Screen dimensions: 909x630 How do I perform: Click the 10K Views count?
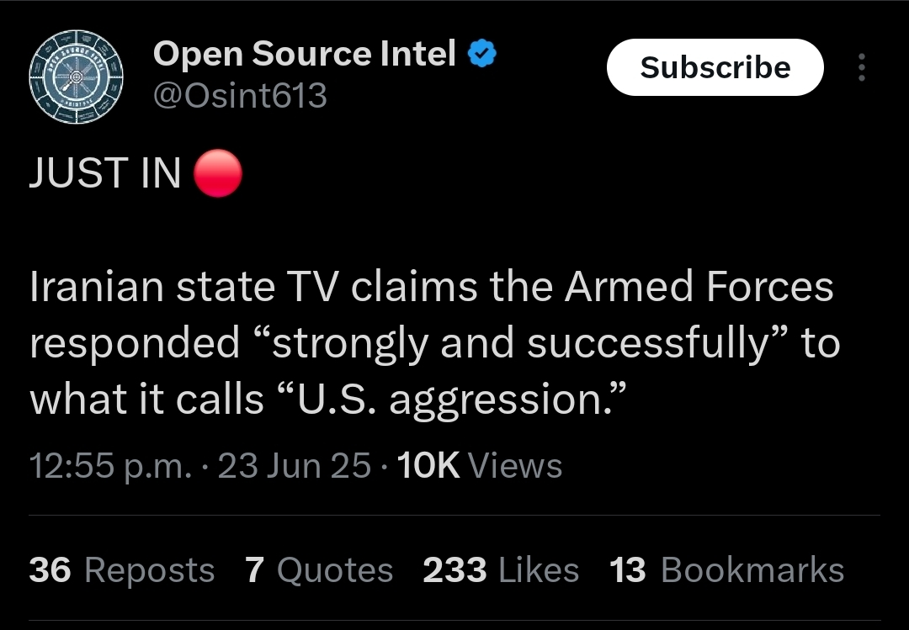[x=480, y=465]
